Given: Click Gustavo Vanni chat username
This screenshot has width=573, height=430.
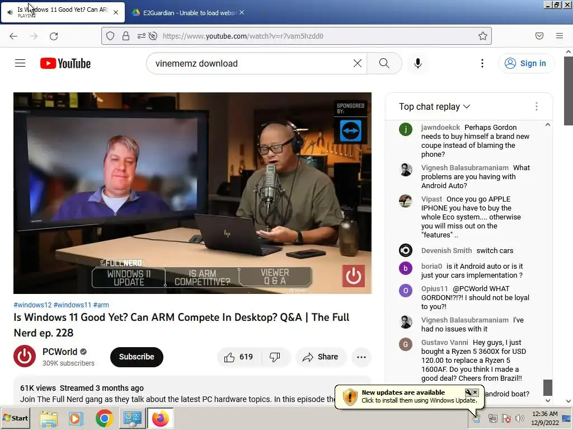Looking at the screenshot, I should (444, 342).
